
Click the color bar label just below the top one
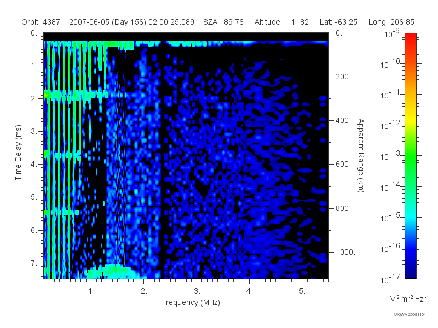[x=391, y=63]
